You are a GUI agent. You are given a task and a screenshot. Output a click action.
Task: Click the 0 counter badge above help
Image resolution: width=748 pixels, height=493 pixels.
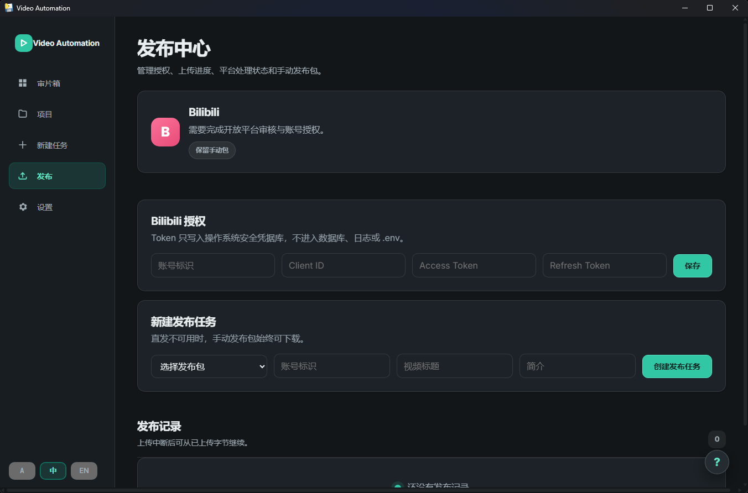(717, 439)
